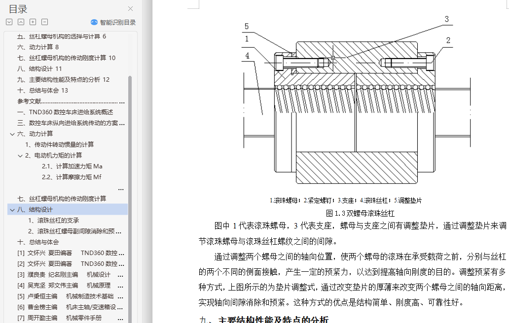
Task: Click the 目录 panel title
Action: coord(18,9)
